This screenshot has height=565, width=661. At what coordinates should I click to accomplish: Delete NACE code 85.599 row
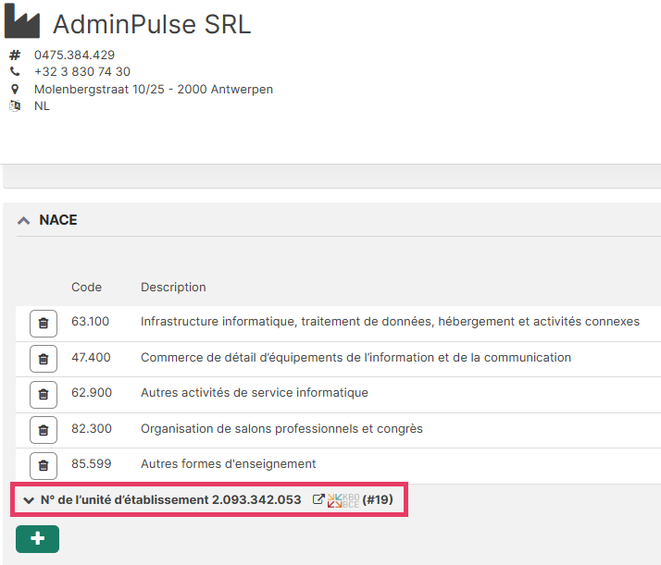click(x=44, y=466)
